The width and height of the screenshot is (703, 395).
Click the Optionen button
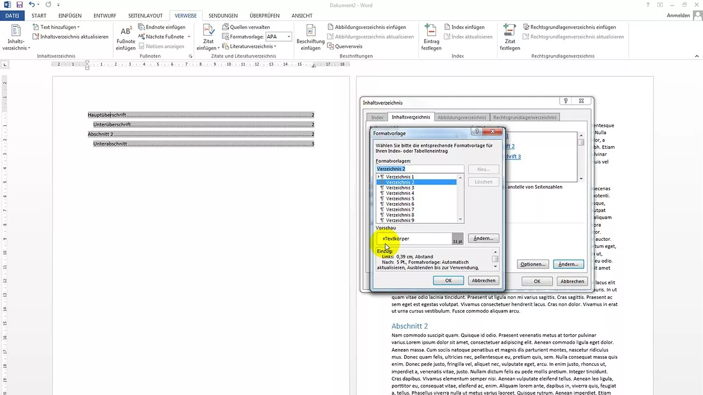(532, 264)
